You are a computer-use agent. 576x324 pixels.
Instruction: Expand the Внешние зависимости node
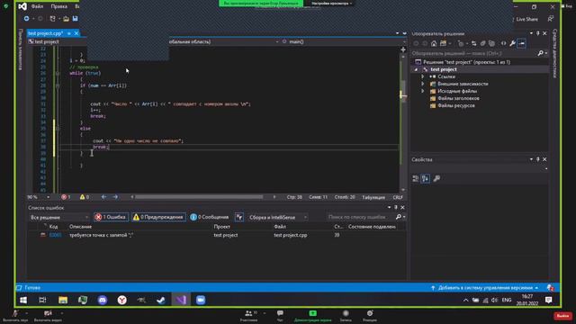tap(423, 84)
